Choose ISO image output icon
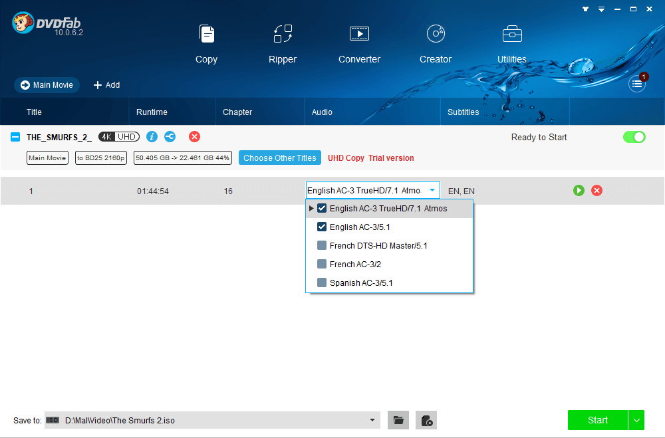This screenshot has height=438, width=665. coord(426,420)
